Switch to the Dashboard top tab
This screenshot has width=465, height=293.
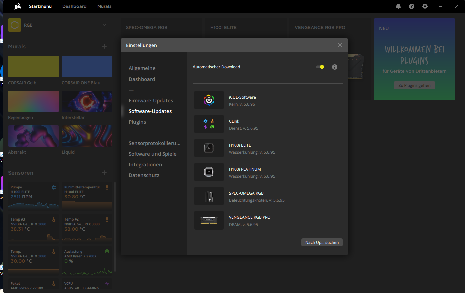[x=74, y=6]
